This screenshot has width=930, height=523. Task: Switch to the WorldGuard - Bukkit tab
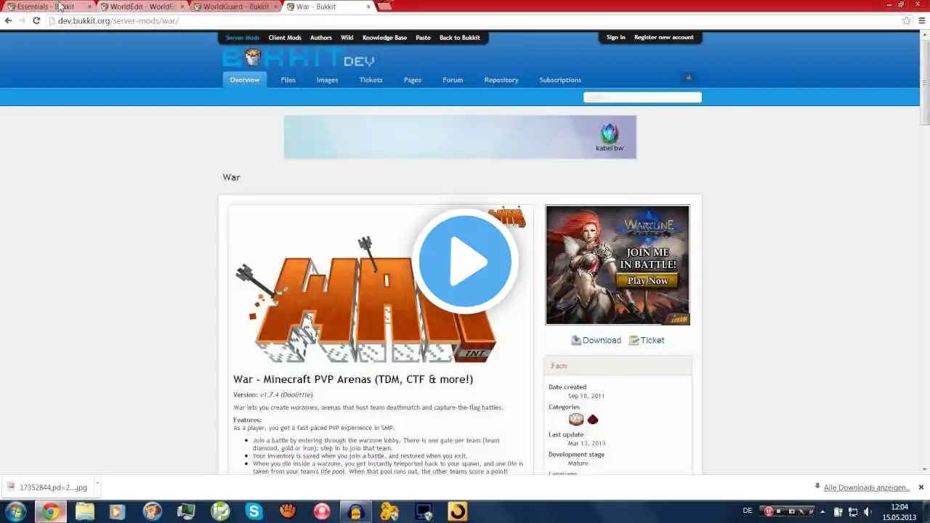[232, 7]
